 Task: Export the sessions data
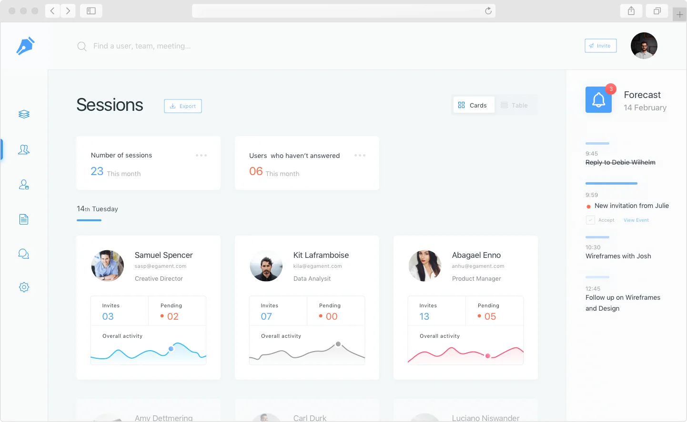coord(182,106)
